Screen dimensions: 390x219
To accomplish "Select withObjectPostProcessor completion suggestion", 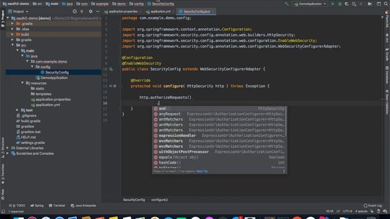I will point(219,151).
